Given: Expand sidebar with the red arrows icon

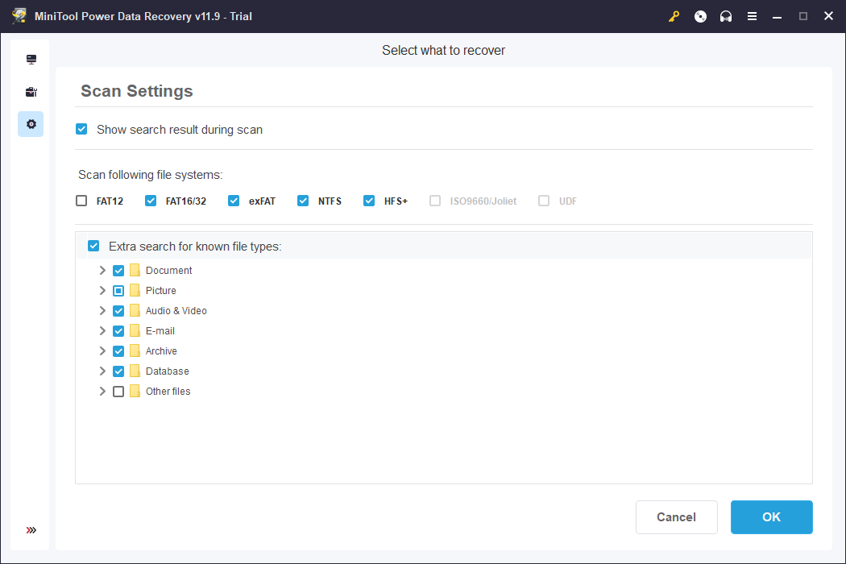Looking at the screenshot, I should pyautogui.click(x=31, y=530).
